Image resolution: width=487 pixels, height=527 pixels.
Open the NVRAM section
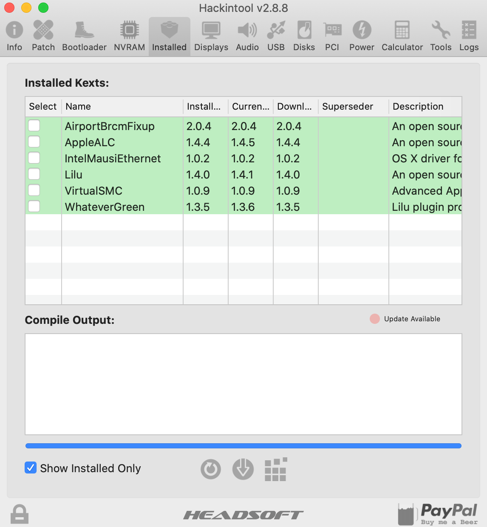coord(129,36)
